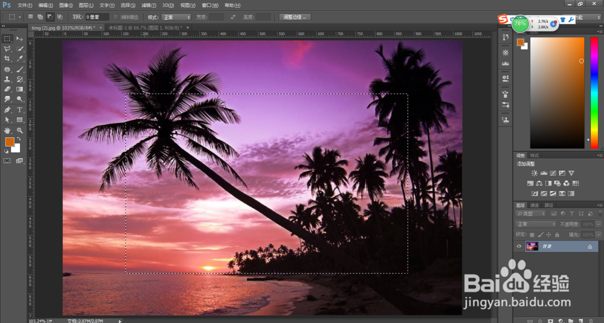
Task: Click the 背景 layer thumbnail
Action: pos(532,246)
